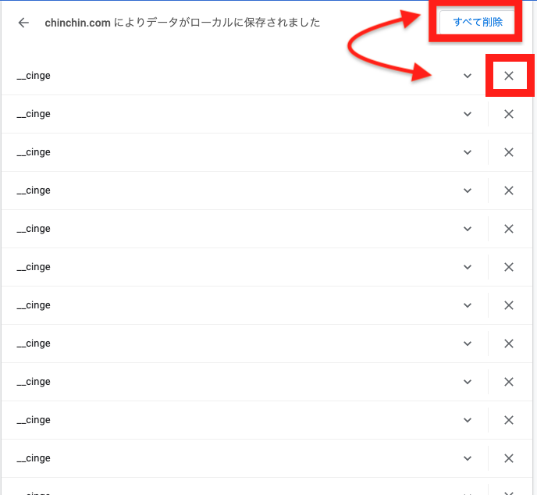Select the second __cinge cookie name text
Image resolution: width=537 pixels, height=495 pixels.
pyautogui.click(x=34, y=114)
